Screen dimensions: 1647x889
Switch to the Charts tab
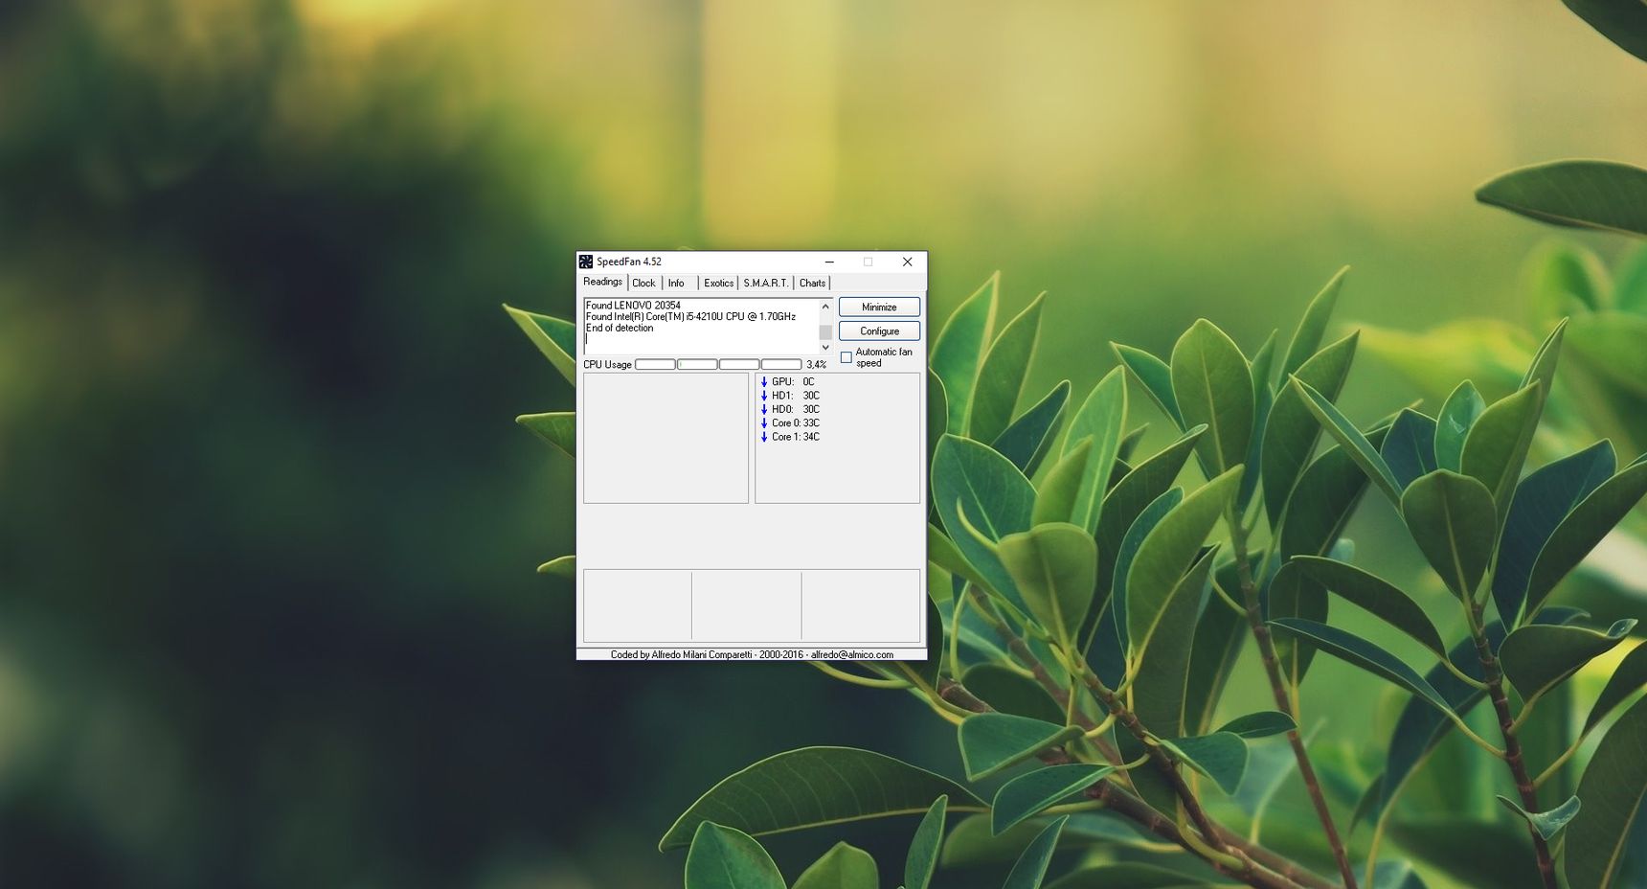click(x=812, y=284)
